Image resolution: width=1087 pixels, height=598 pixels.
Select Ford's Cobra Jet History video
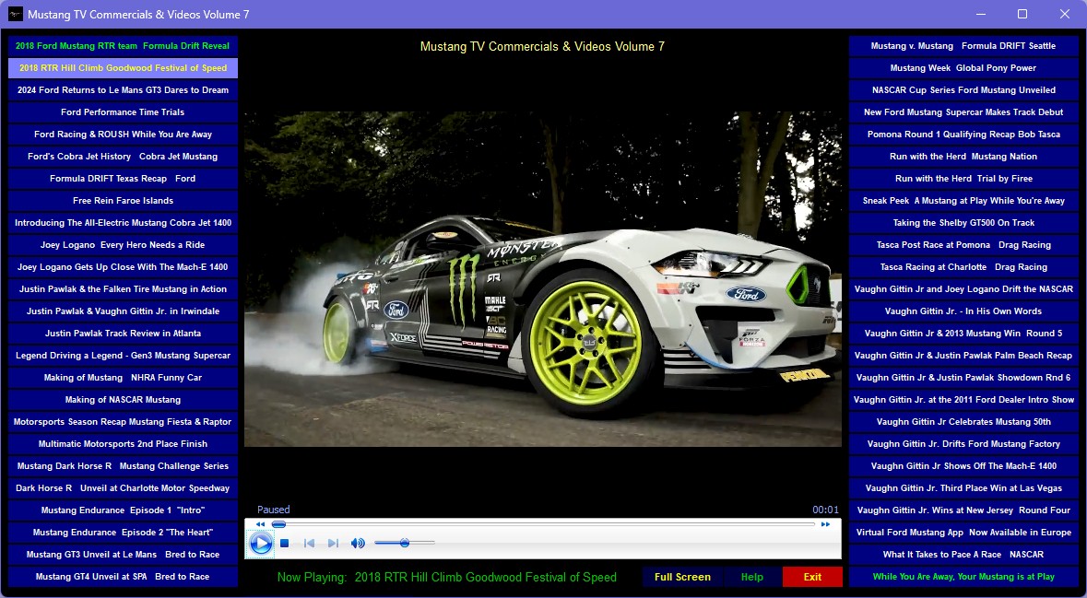(123, 157)
